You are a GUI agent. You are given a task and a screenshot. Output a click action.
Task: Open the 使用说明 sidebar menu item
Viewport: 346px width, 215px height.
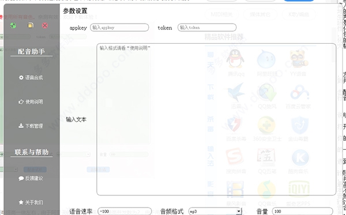31,101
